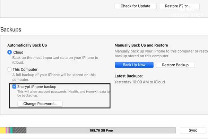Viewport: 208px width, 139px height.
Task: Click the teal segment of storage bar
Action: click(11, 130)
